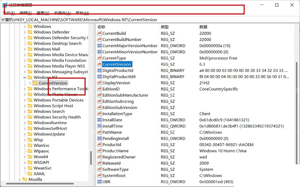Select the Windows Security Health key
This screenshot has width=300, height=187.
click(57, 117)
